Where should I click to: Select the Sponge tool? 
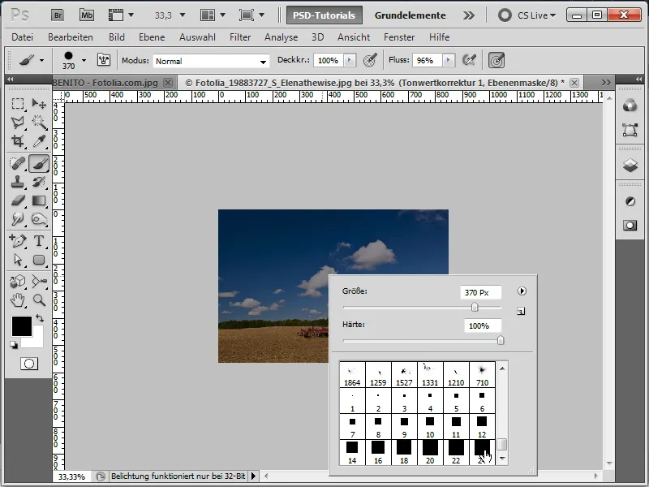[x=39, y=219]
